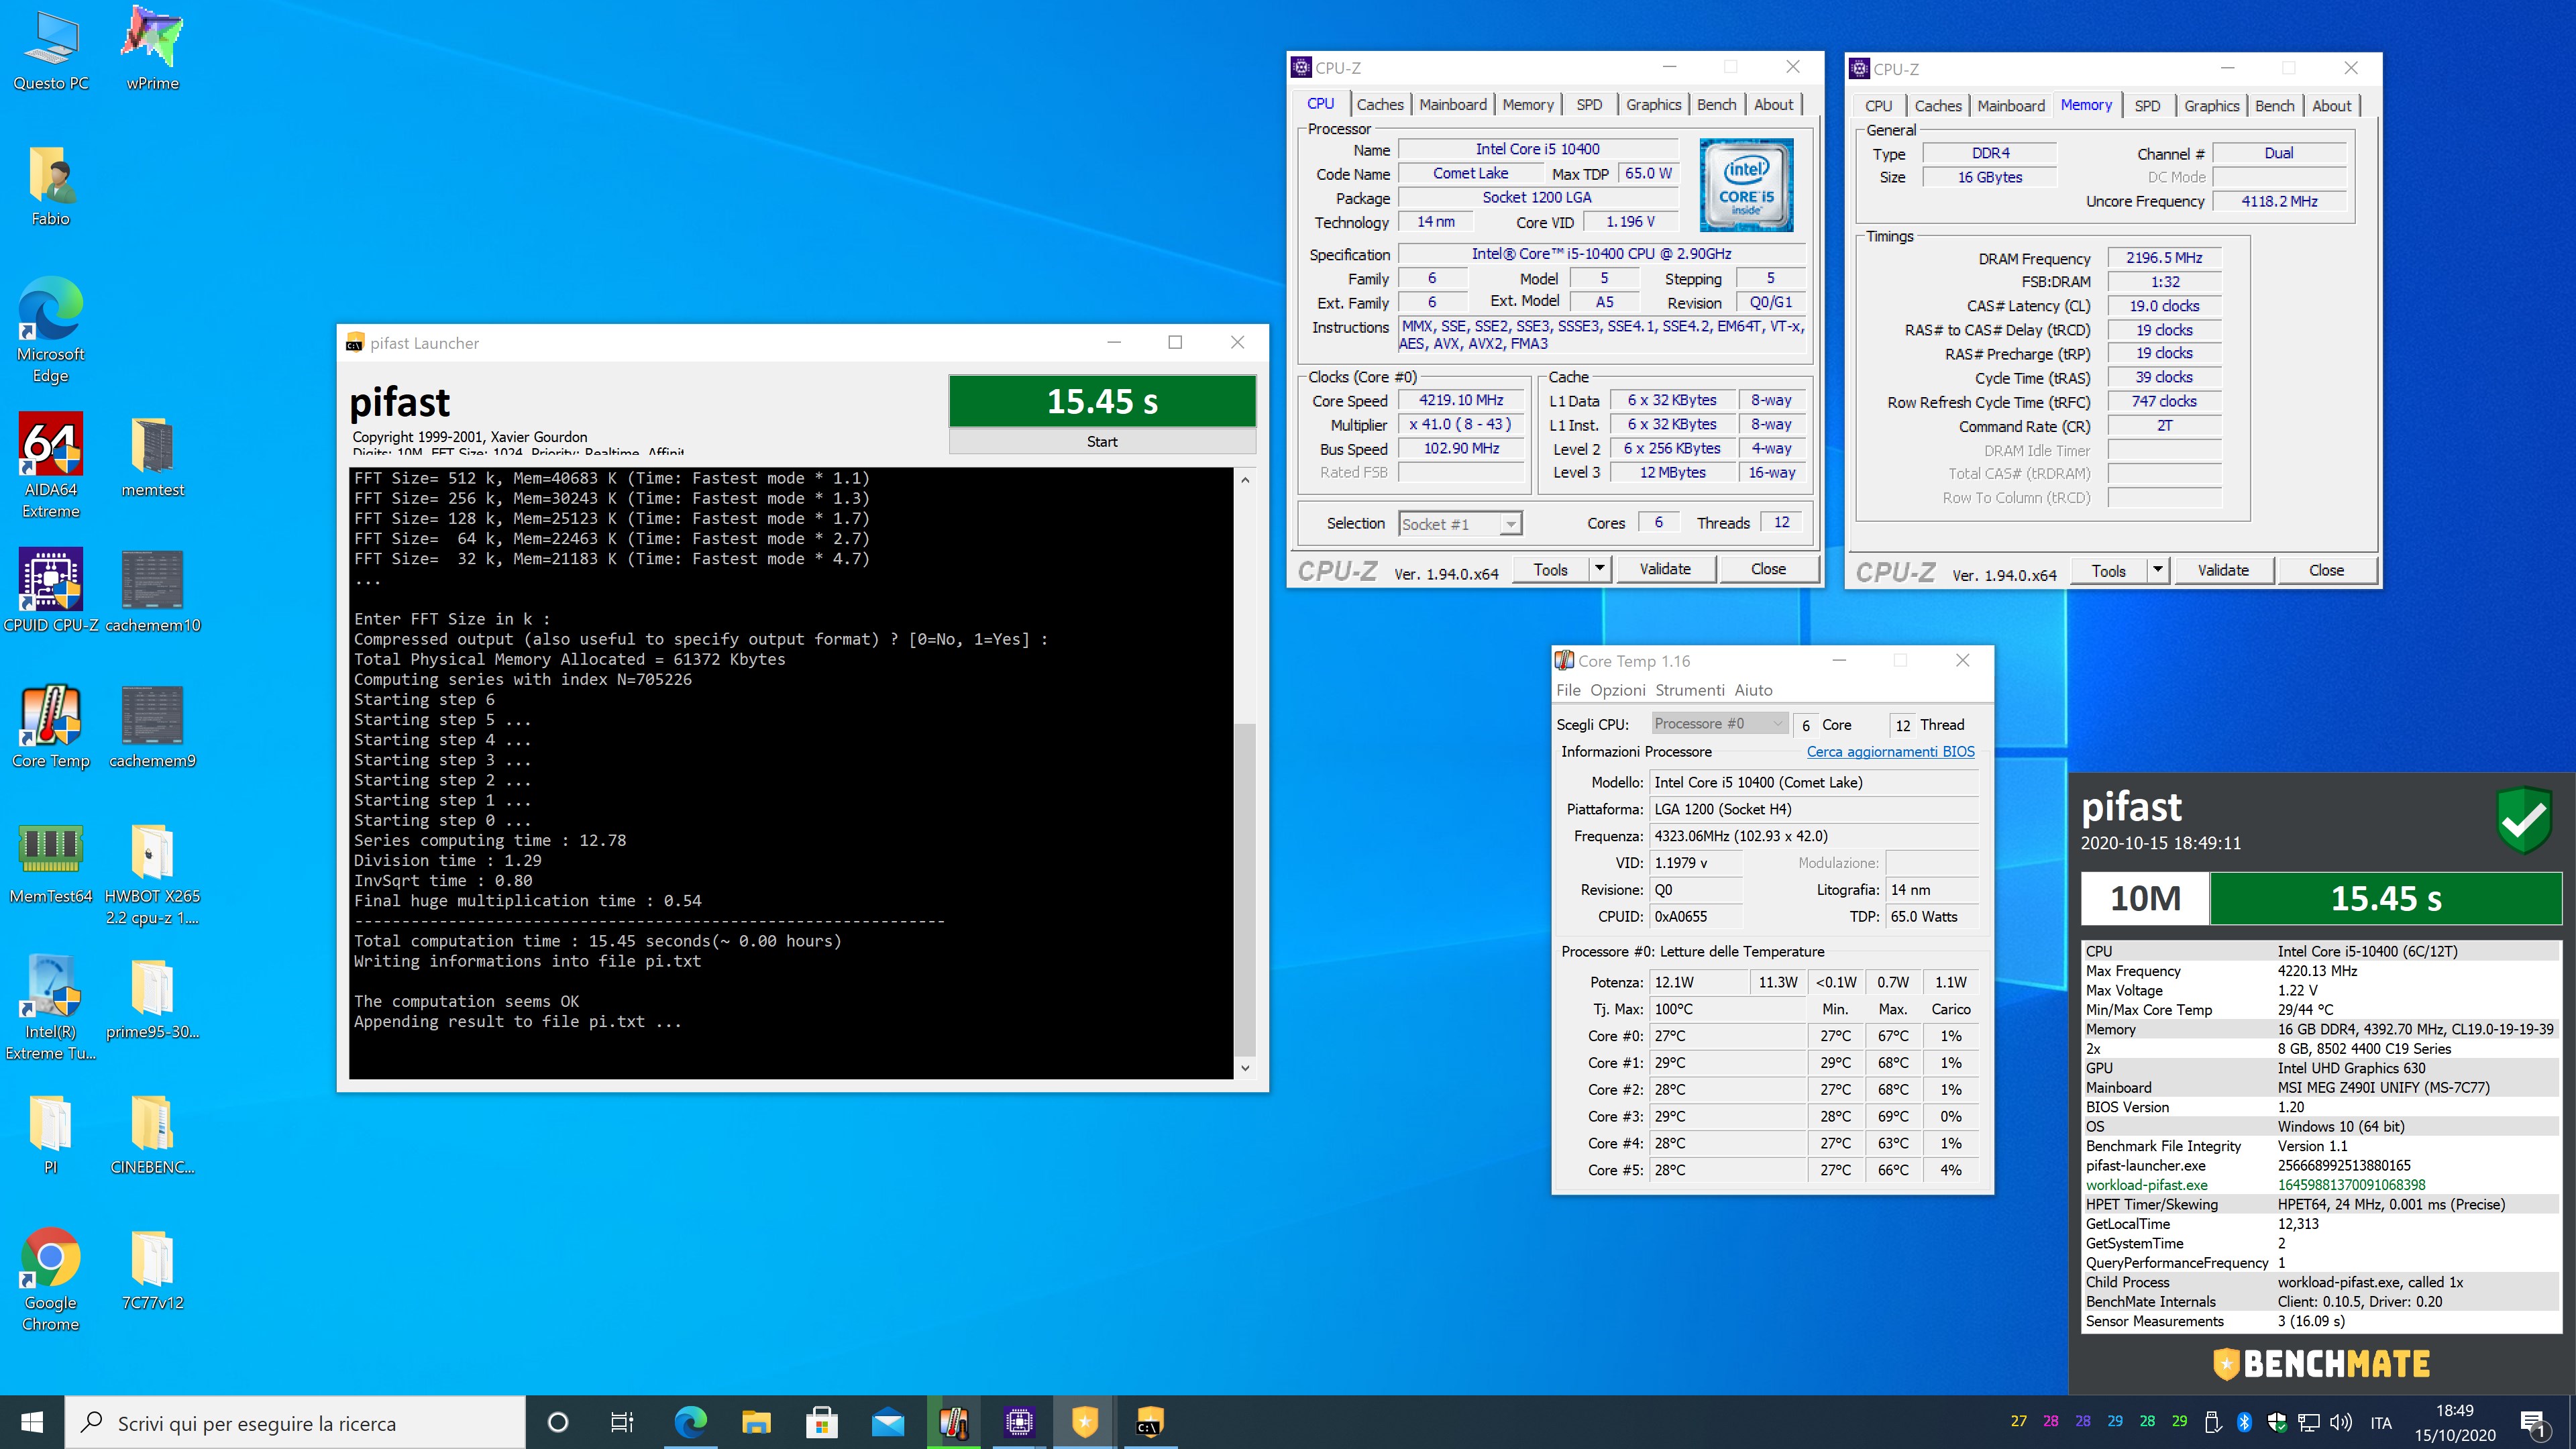Open the cachemem10 desktop file
Viewport: 2576px width, 1449px height.
pyautogui.click(x=152, y=591)
